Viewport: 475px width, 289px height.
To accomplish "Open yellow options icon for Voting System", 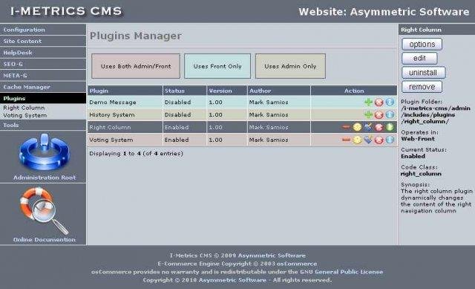I will coord(357,140).
